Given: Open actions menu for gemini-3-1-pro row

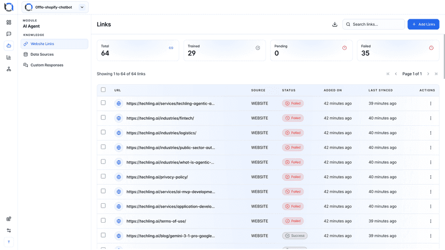Looking at the screenshot, I should pyautogui.click(x=430, y=236).
